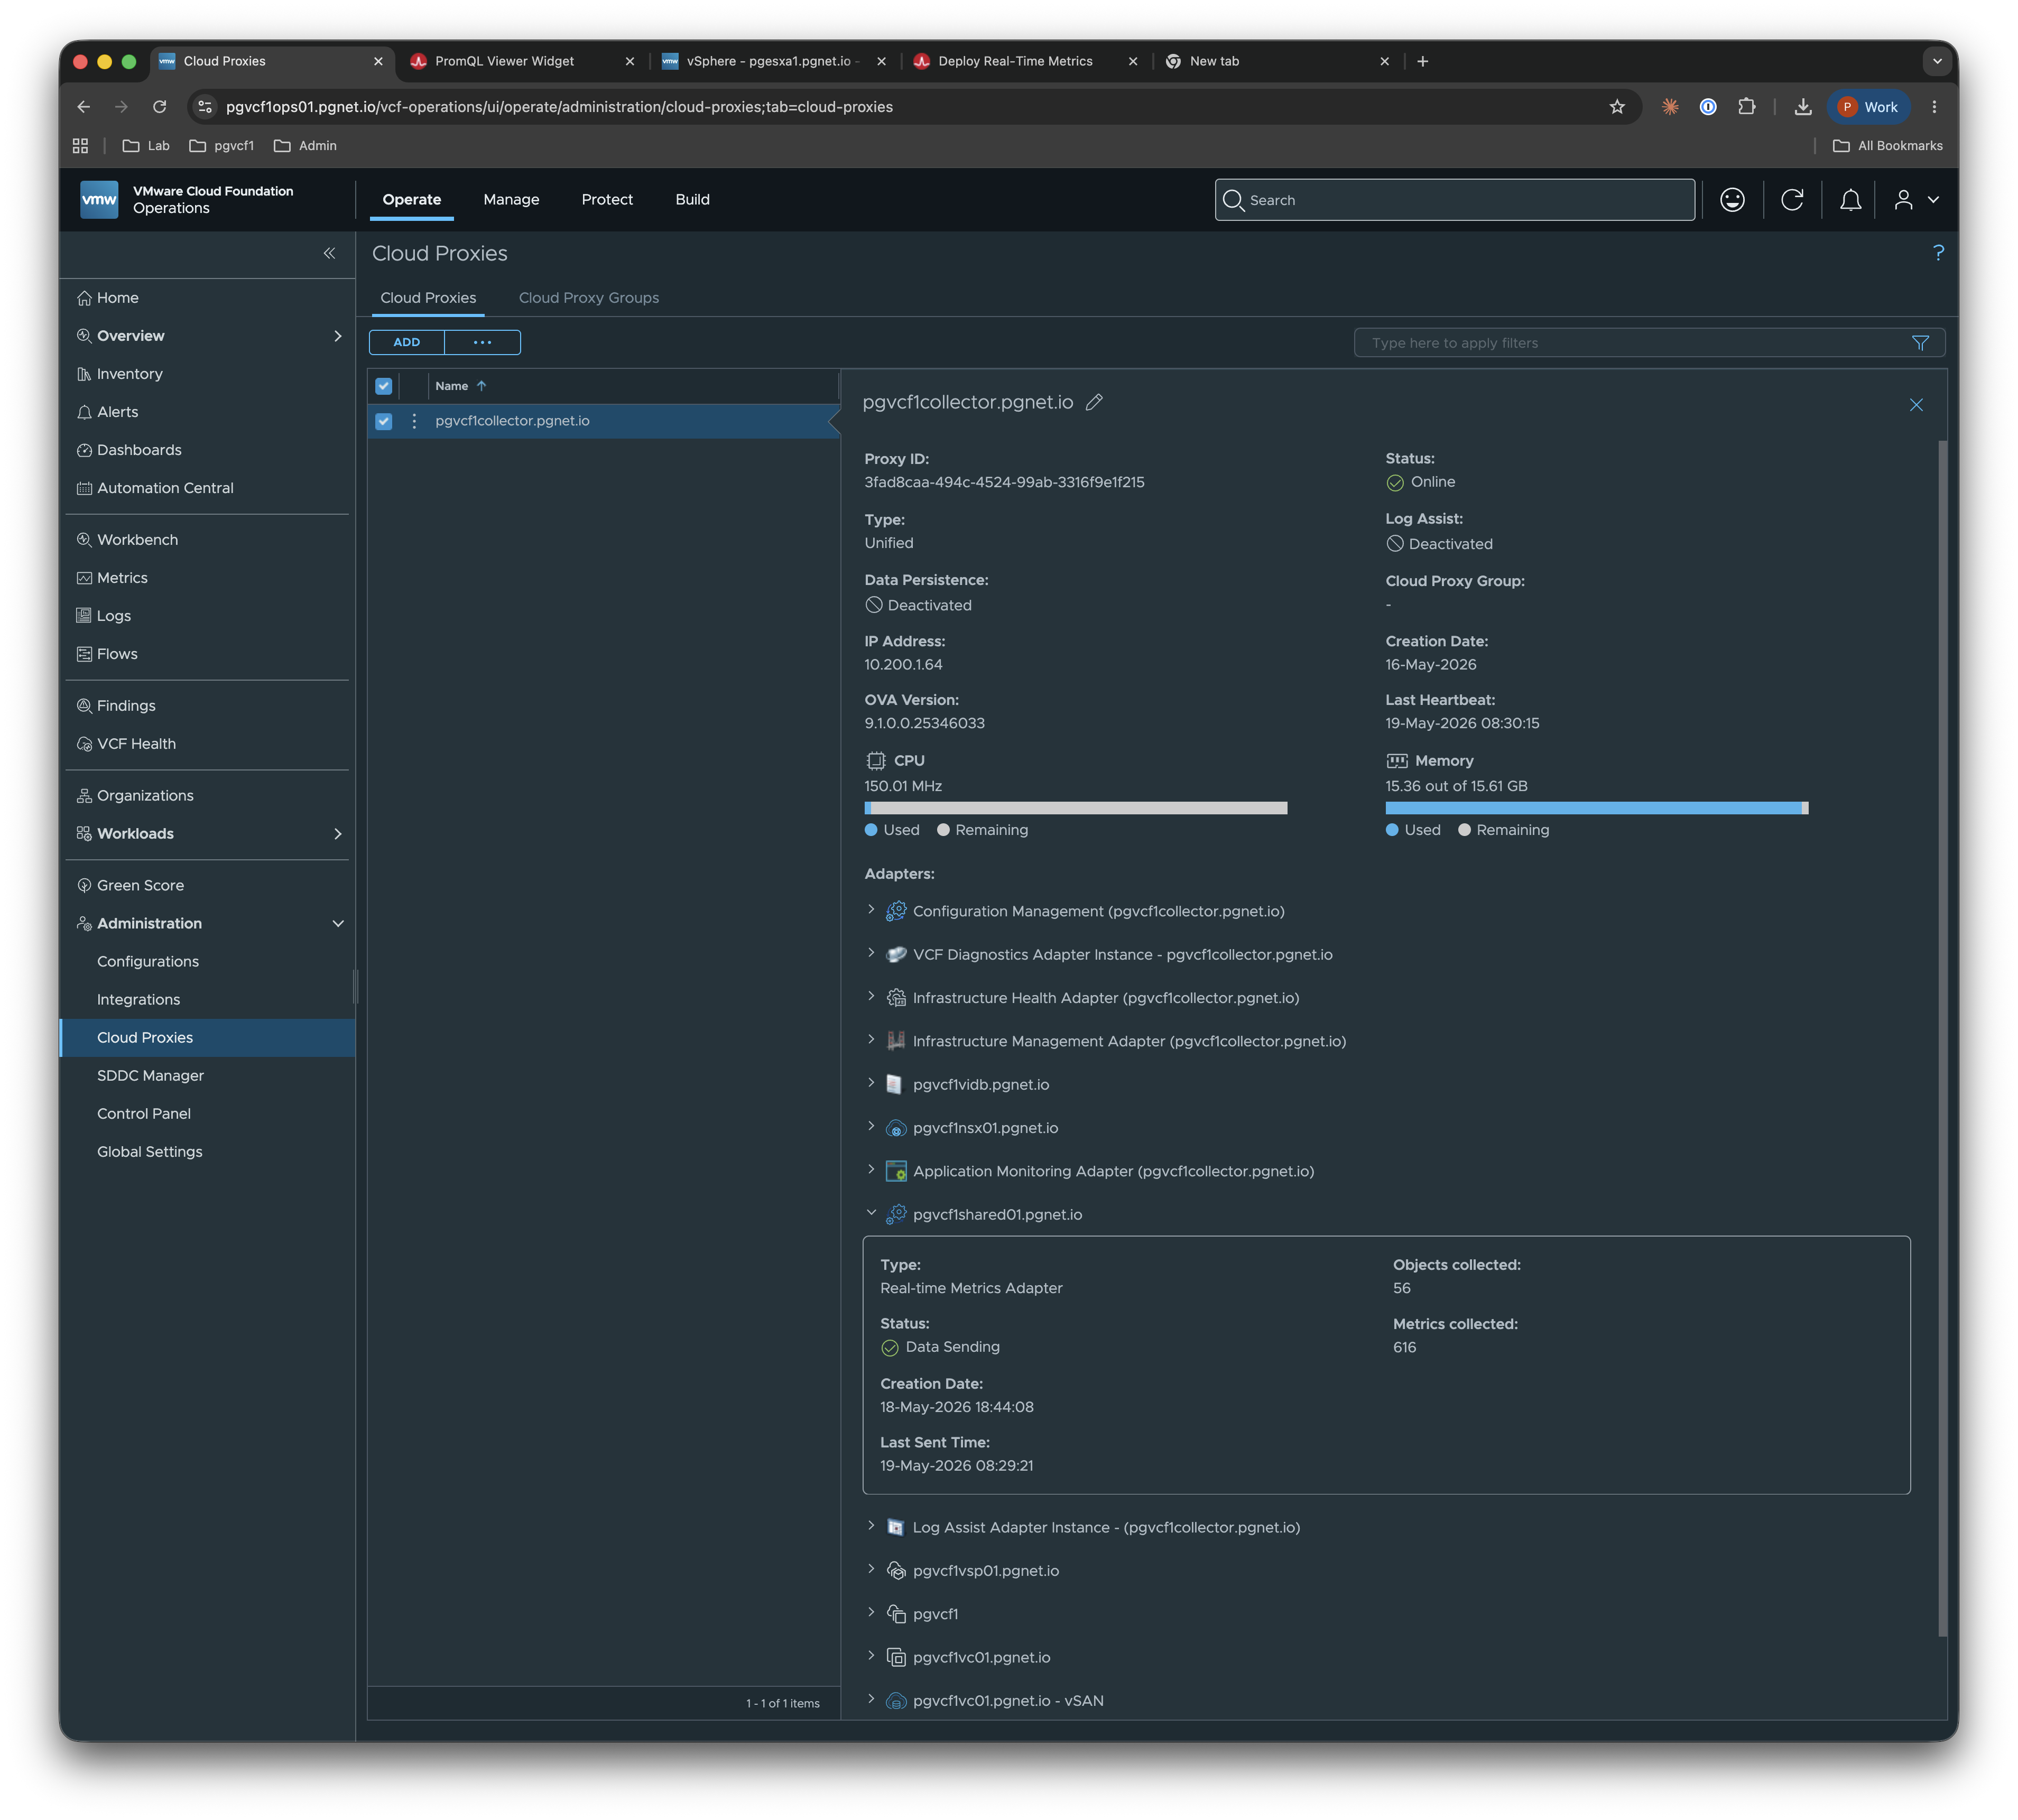Screen dimensions: 2018x1820
Task: Click the Memory usage progress bar
Action: coord(1596,808)
